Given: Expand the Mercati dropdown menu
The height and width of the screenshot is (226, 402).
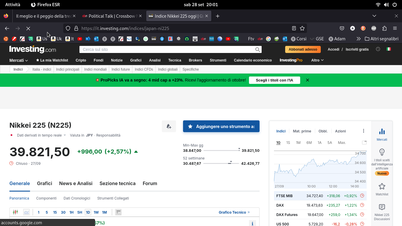Looking at the screenshot, I should click(19, 60).
